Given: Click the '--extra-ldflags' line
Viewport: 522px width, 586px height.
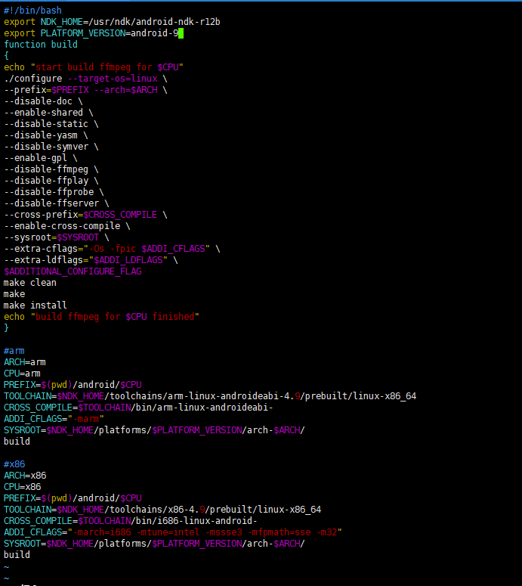Looking at the screenshot, I should click(91, 260).
